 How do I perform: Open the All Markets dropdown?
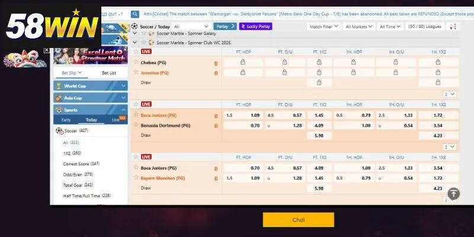(359, 27)
